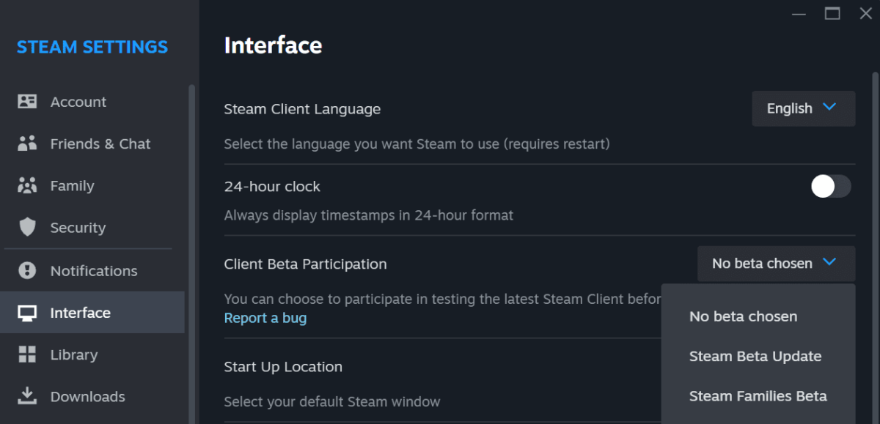Click the 'STEAM SETTINGS' sidebar title
880x424 pixels.
click(x=92, y=47)
